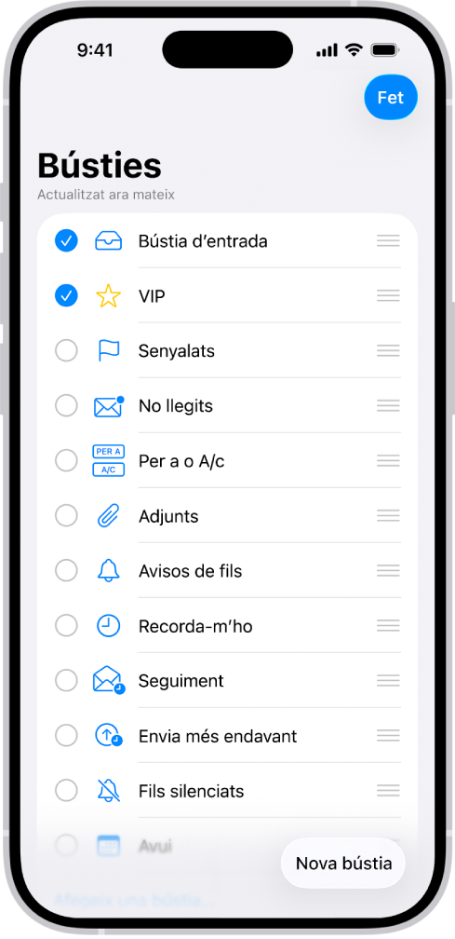Tap the Bústia d'entrada inbox tray icon

(x=108, y=240)
